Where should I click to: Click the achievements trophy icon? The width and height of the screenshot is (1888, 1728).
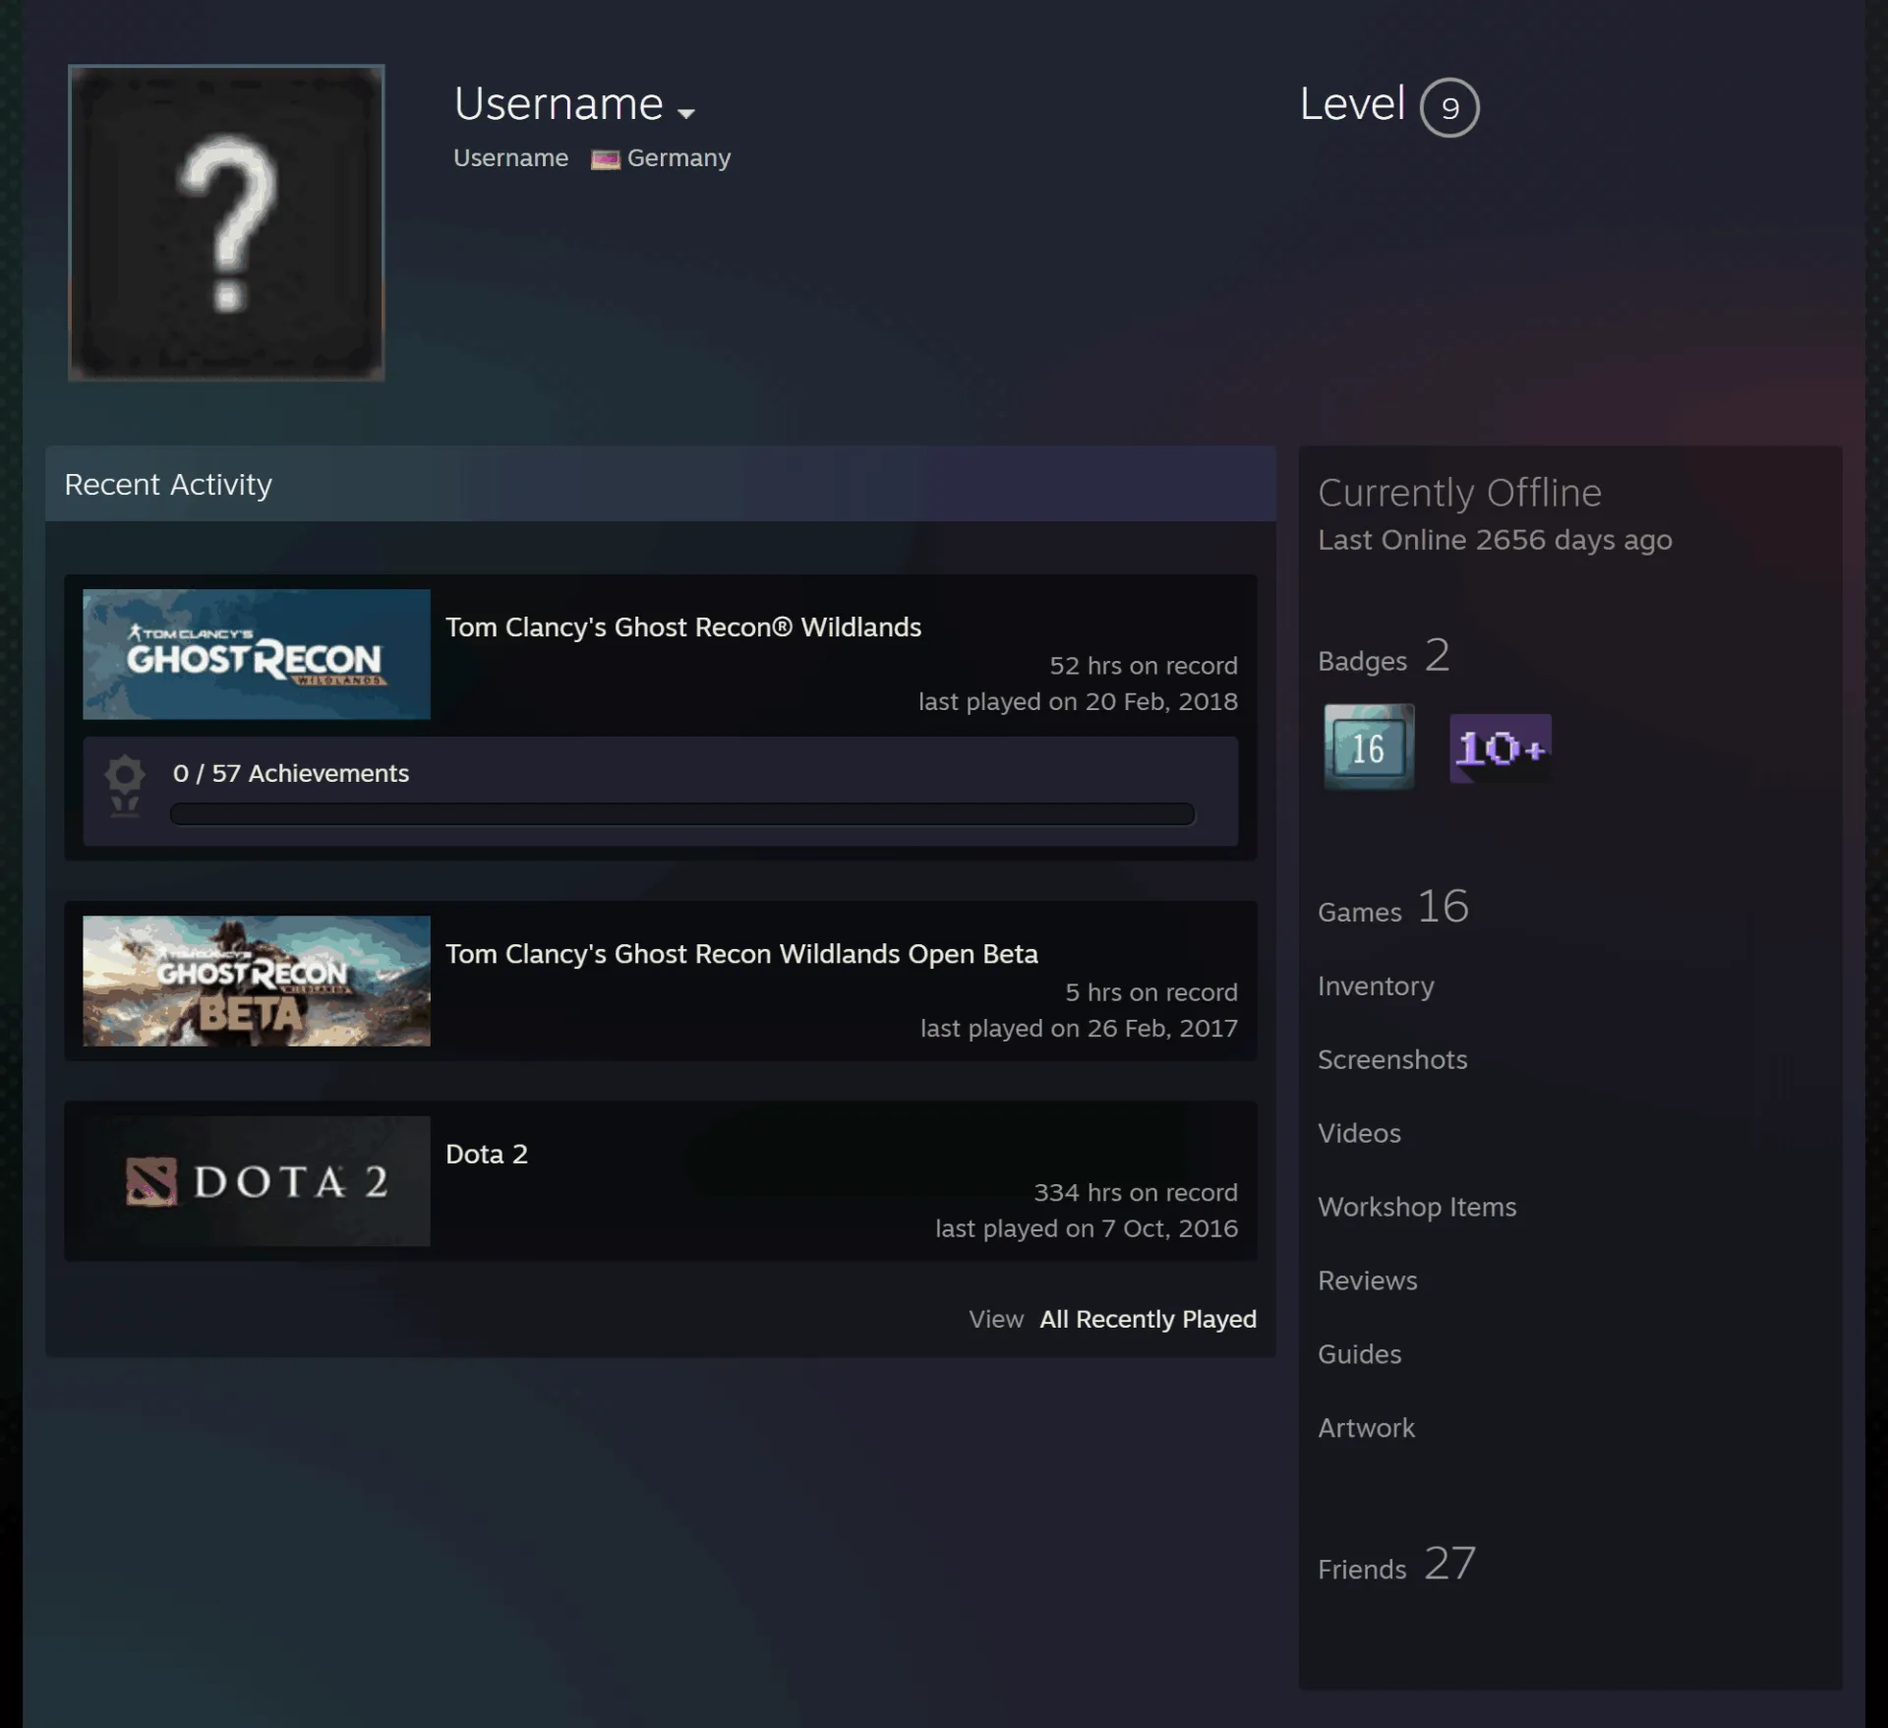click(125, 786)
